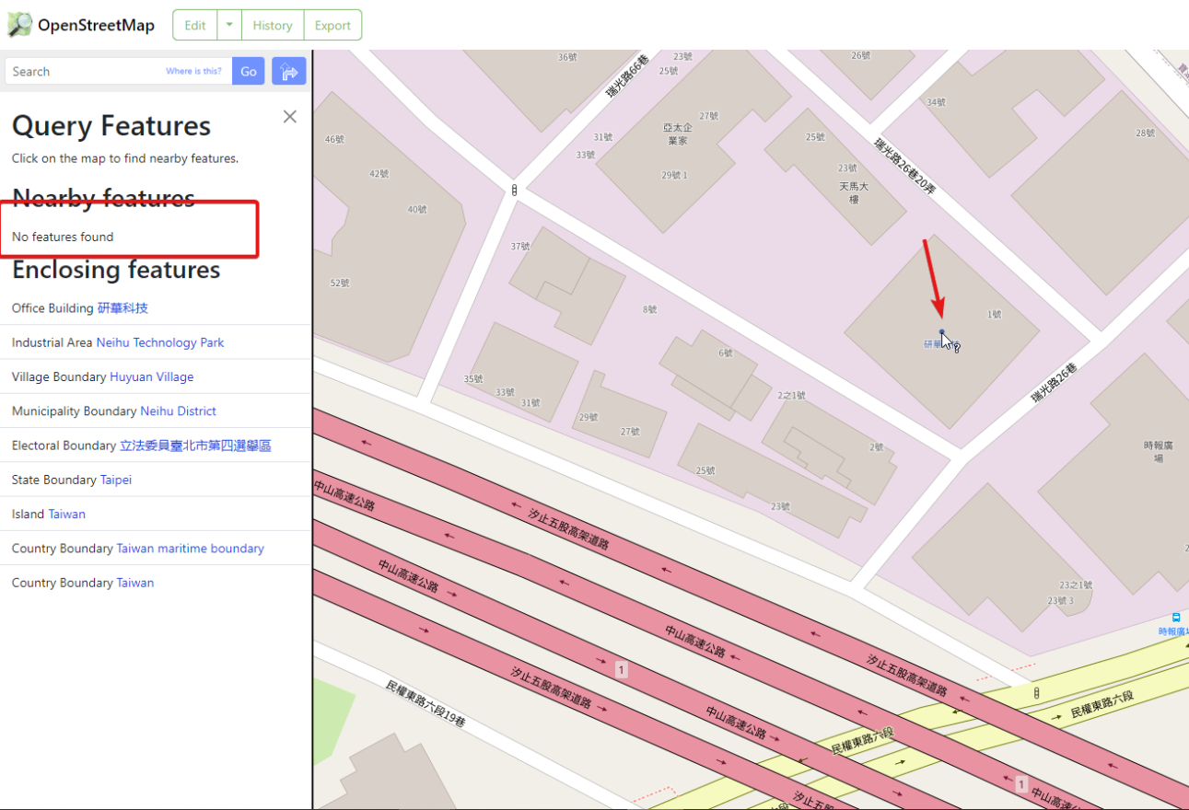The height and width of the screenshot is (810, 1189).
Task: Open the History tab
Action: click(273, 26)
